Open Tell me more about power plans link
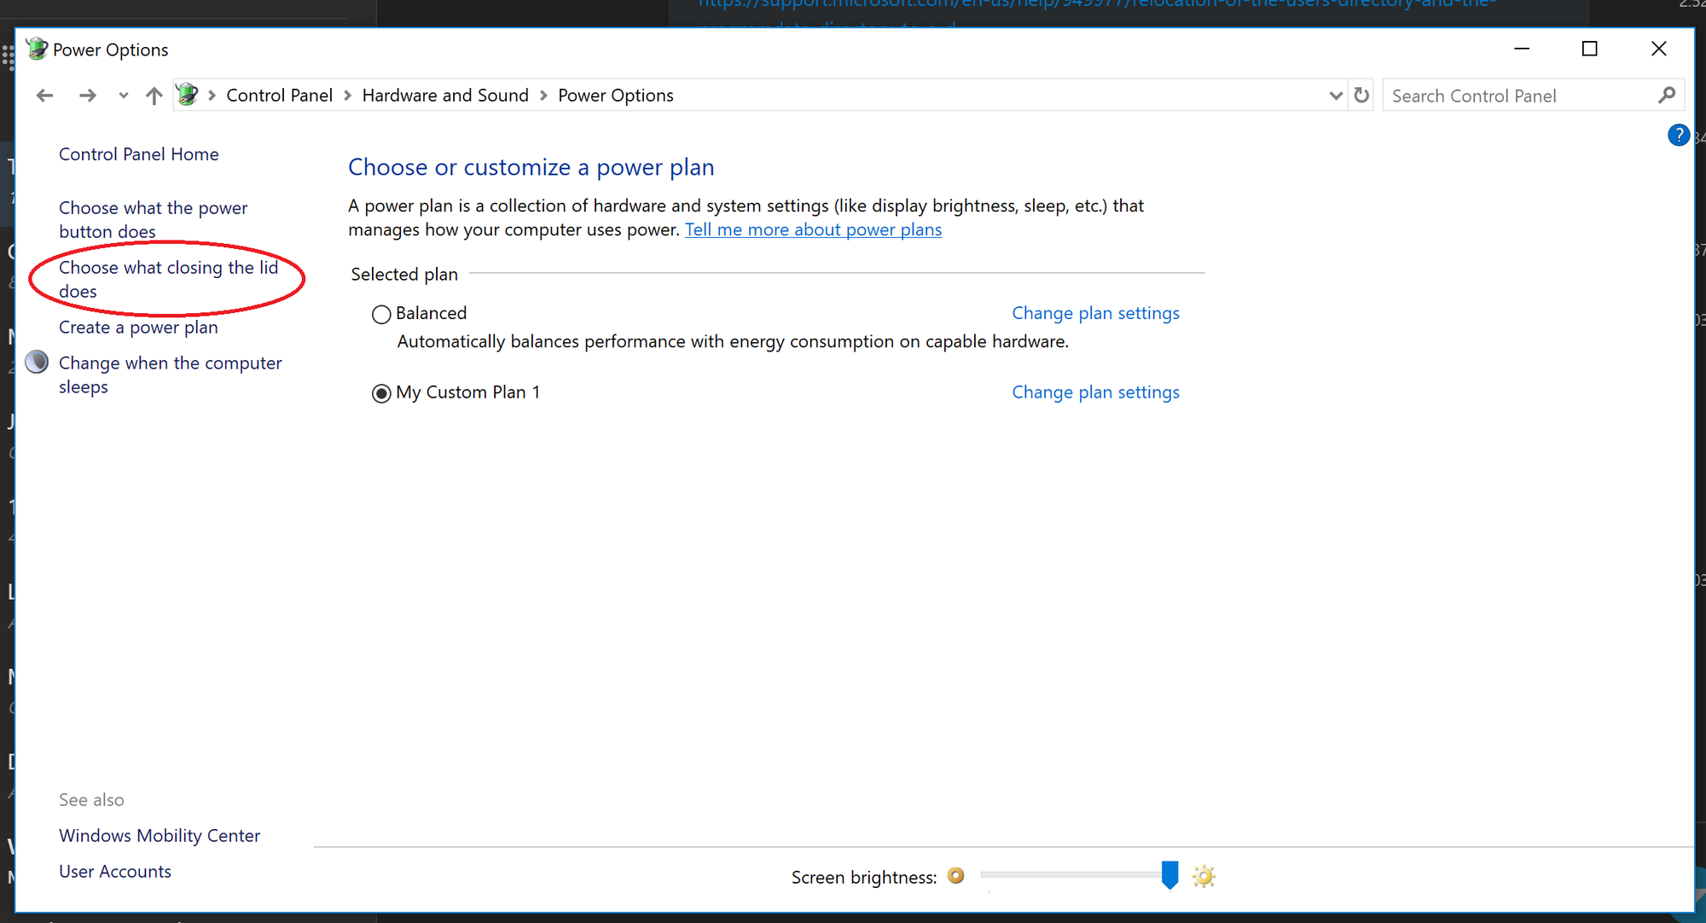This screenshot has width=1706, height=923. [x=813, y=229]
